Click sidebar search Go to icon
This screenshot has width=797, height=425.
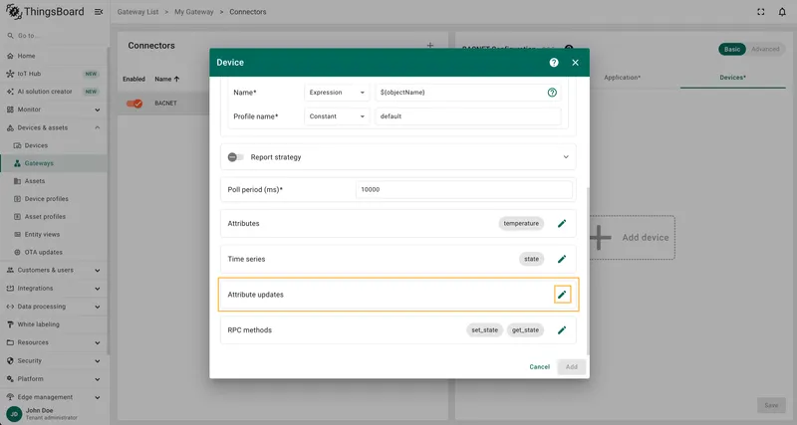[x=10, y=36]
